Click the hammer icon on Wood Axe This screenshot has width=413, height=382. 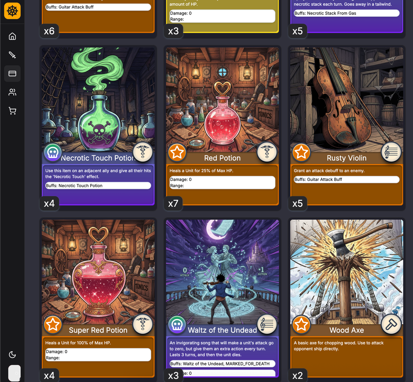[x=391, y=325]
